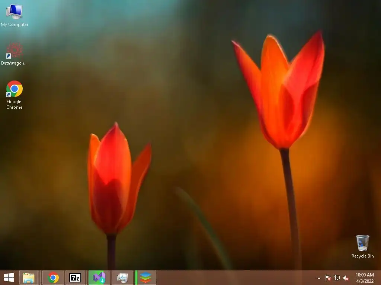Open the network status tray icon
Screen dimensions: 381x285
tap(337, 278)
